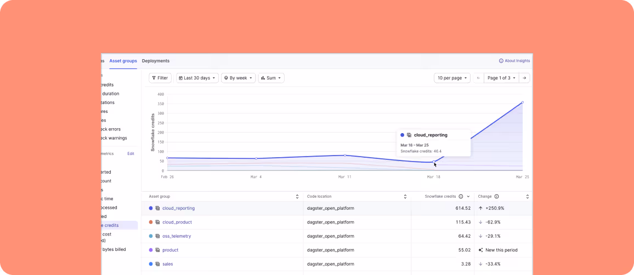
Task: Click the down arrow beside -33.4%
Action: point(480,264)
